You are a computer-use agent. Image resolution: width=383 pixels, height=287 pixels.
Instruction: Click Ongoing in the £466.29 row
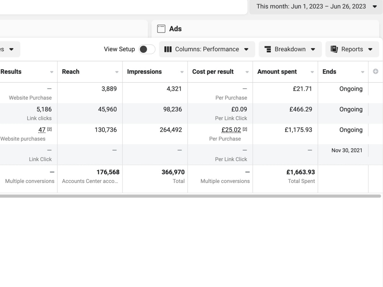click(351, 109)
